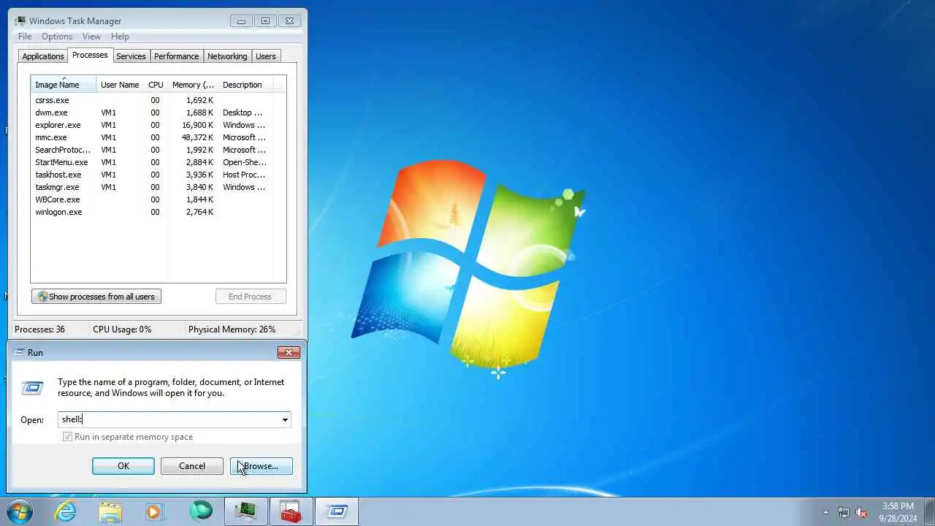
Task: Click the Host Proc... description cell
Action: pos(244,175)
